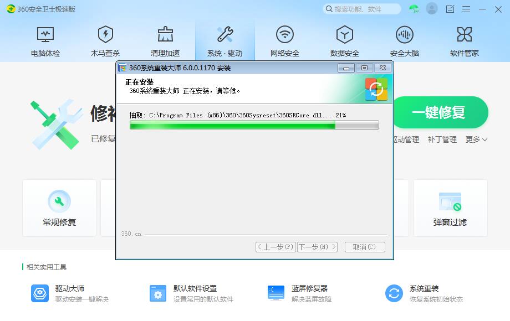Click 驱动安装一键解决 description text
Screen dimensions: 510x321
pyautogui.click(x=82, y=299)
